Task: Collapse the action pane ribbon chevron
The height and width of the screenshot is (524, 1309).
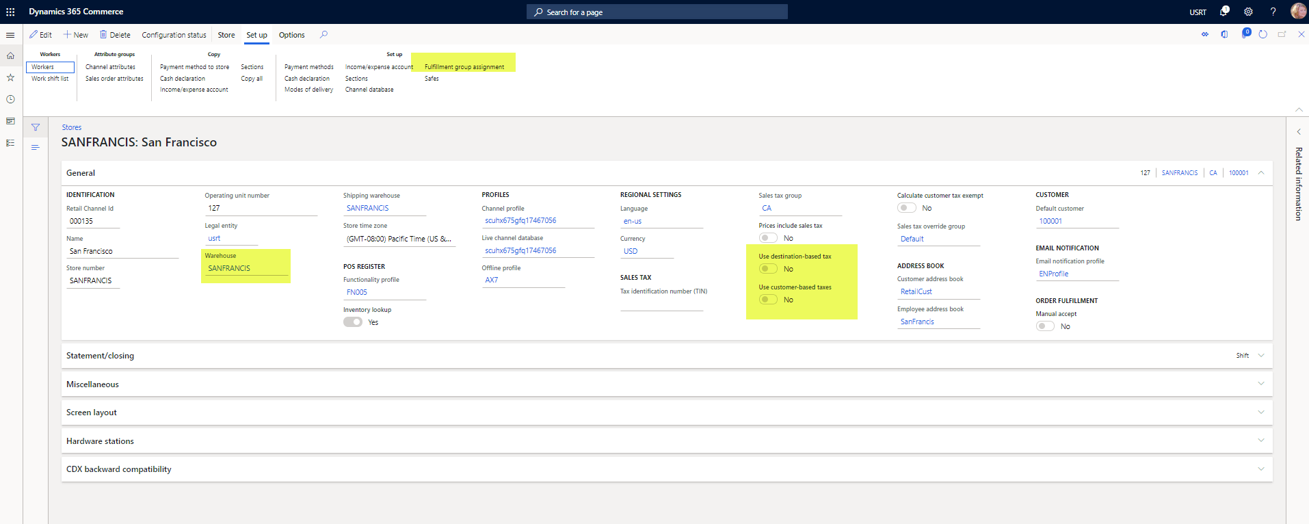Action: [1299, 109]
